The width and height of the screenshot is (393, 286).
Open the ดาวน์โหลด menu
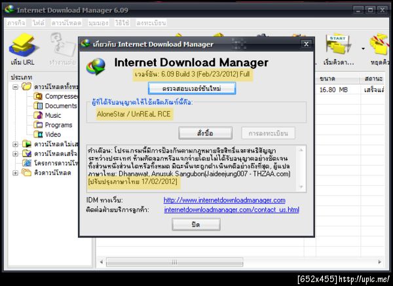coord(66,23)
